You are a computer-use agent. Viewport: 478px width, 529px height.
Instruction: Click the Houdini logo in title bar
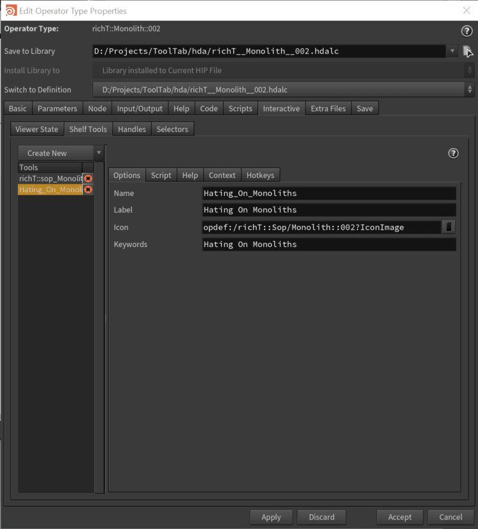point(10,10)
